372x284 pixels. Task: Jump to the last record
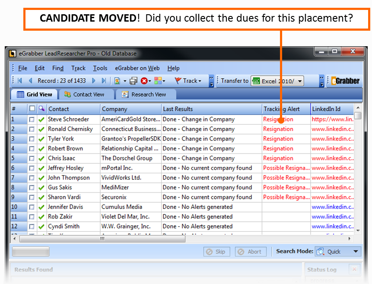pyautogui.click(x=104, y=81)
